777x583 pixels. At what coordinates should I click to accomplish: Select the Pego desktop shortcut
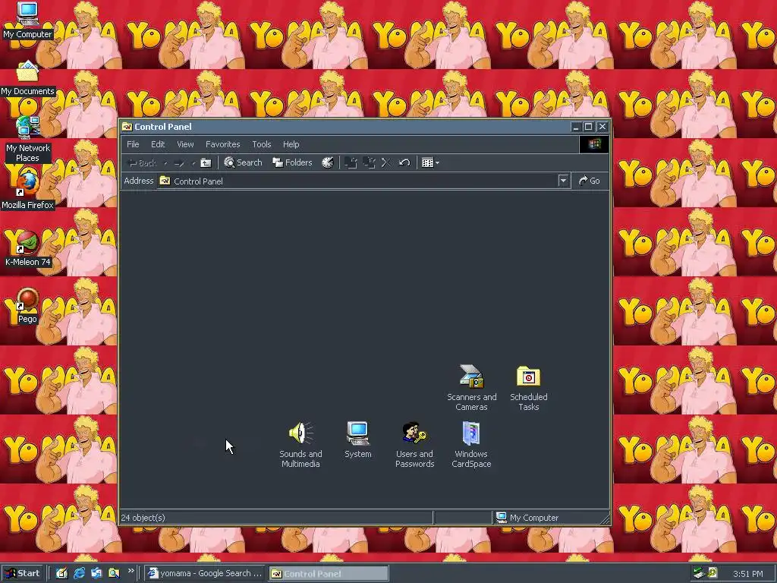coord(28,305)
